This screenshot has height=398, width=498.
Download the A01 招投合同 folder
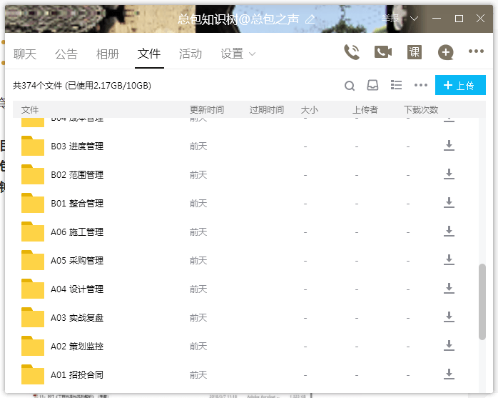coord(449,374)
